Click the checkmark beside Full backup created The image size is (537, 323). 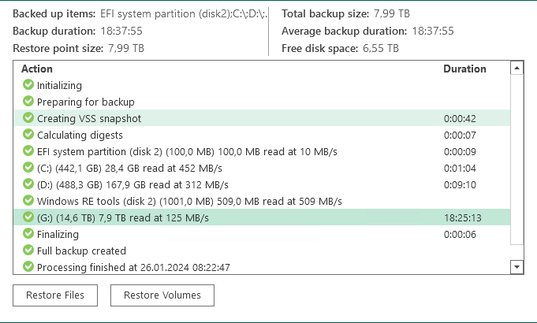28,251
